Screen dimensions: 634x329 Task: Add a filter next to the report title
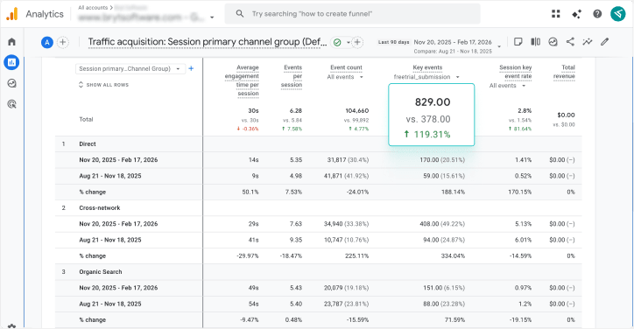(357, 42)
